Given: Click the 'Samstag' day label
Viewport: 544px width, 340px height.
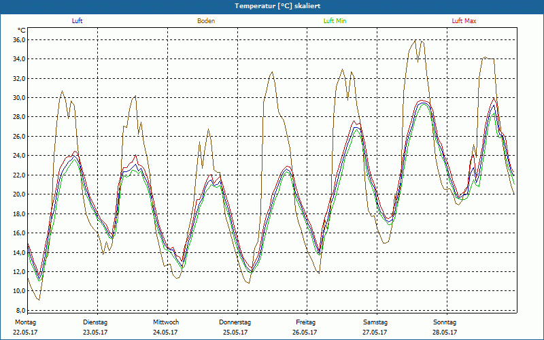Looking at the screenshot, I should [375, 322].
